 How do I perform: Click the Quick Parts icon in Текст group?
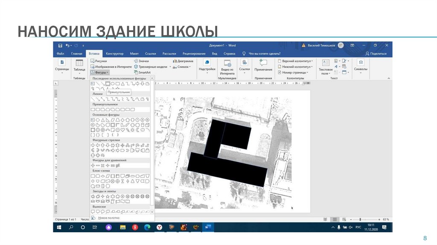(337, 61)
